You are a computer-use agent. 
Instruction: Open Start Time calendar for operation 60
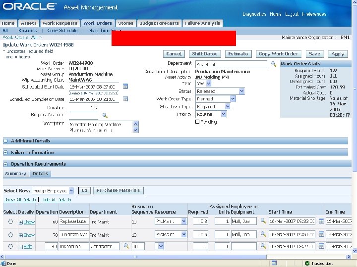[x=321, y=222]
